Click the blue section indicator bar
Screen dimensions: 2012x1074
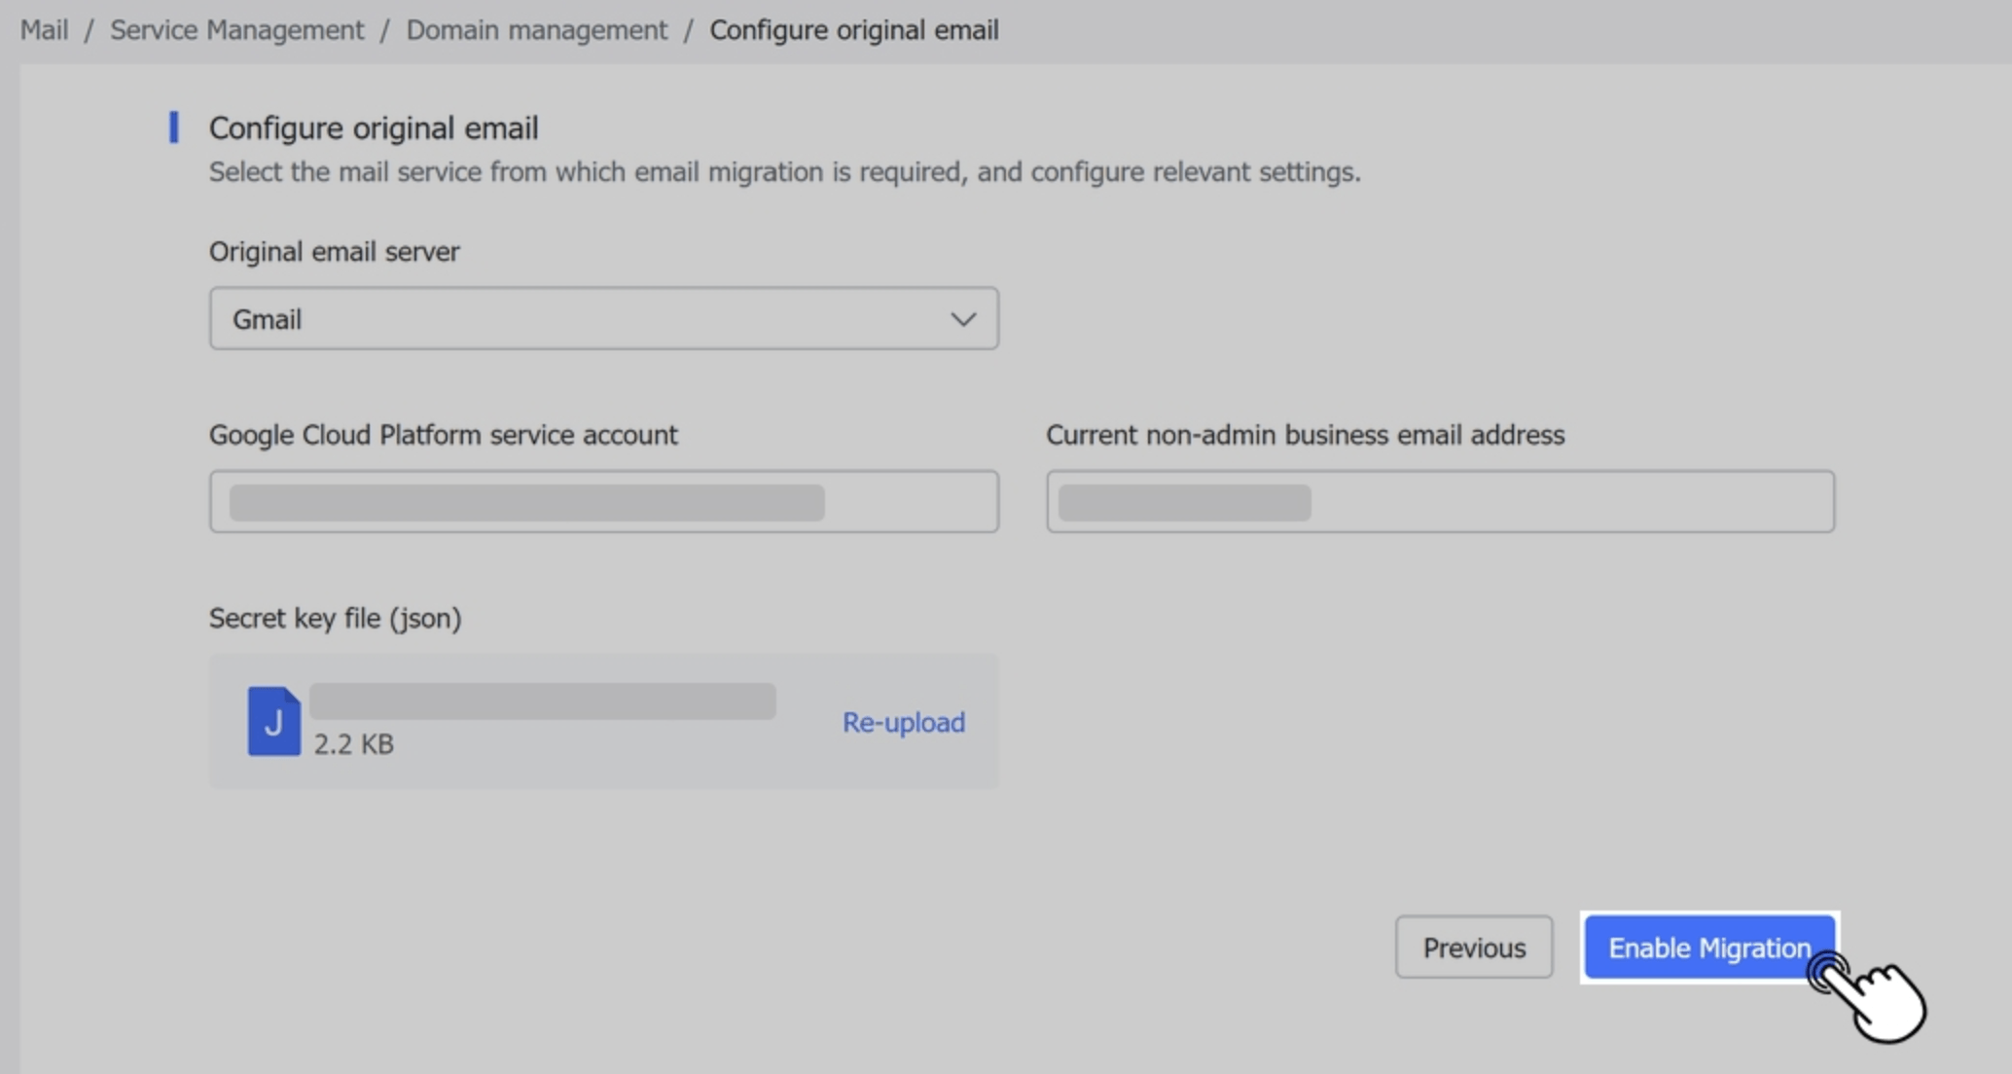(173, 126)
